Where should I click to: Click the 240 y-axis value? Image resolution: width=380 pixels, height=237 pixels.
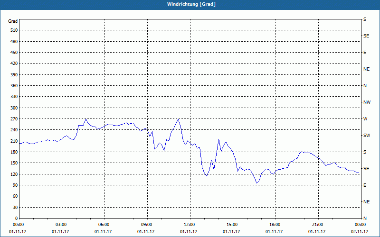coord(14,130)
